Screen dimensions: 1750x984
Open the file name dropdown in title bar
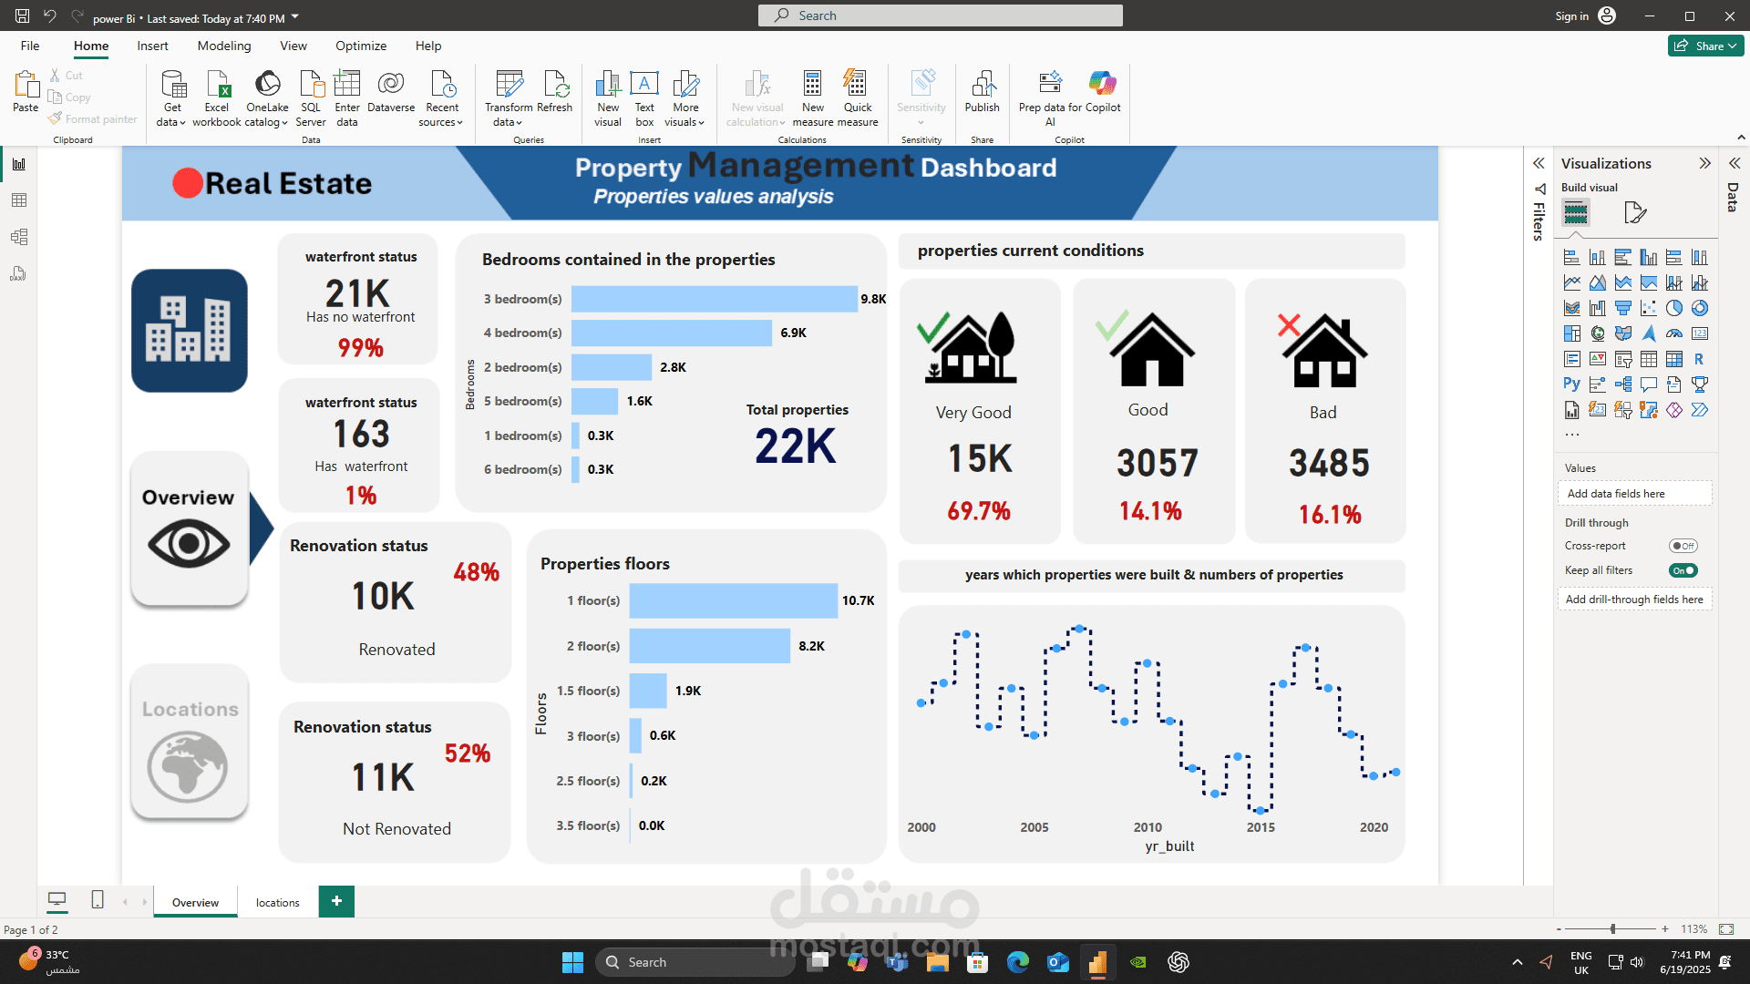[x=295, y=17]
